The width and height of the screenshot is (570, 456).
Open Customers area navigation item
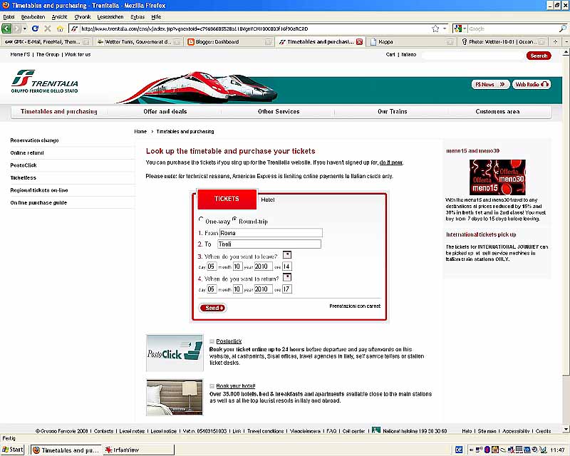coord(497,112)
